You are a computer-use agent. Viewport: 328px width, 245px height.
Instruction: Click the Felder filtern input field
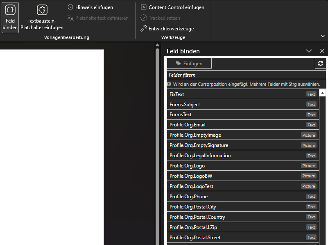click(x=247, y=75)
